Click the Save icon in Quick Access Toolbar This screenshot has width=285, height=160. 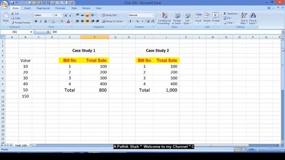[x=12, y=3]
